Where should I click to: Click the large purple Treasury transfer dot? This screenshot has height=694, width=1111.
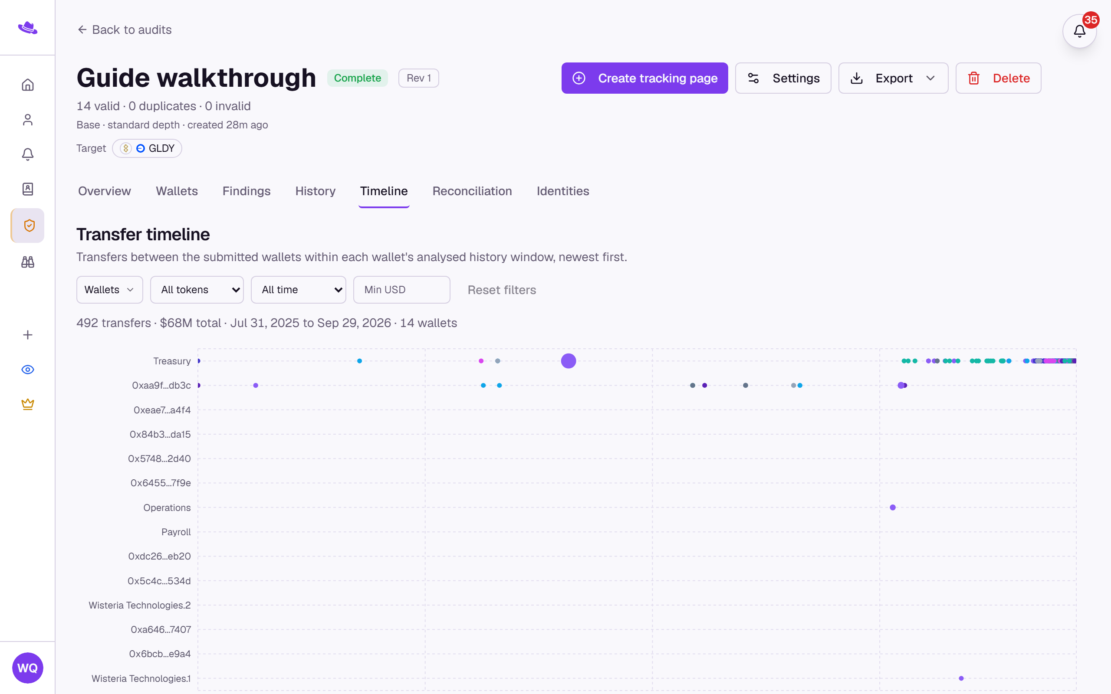569,361
